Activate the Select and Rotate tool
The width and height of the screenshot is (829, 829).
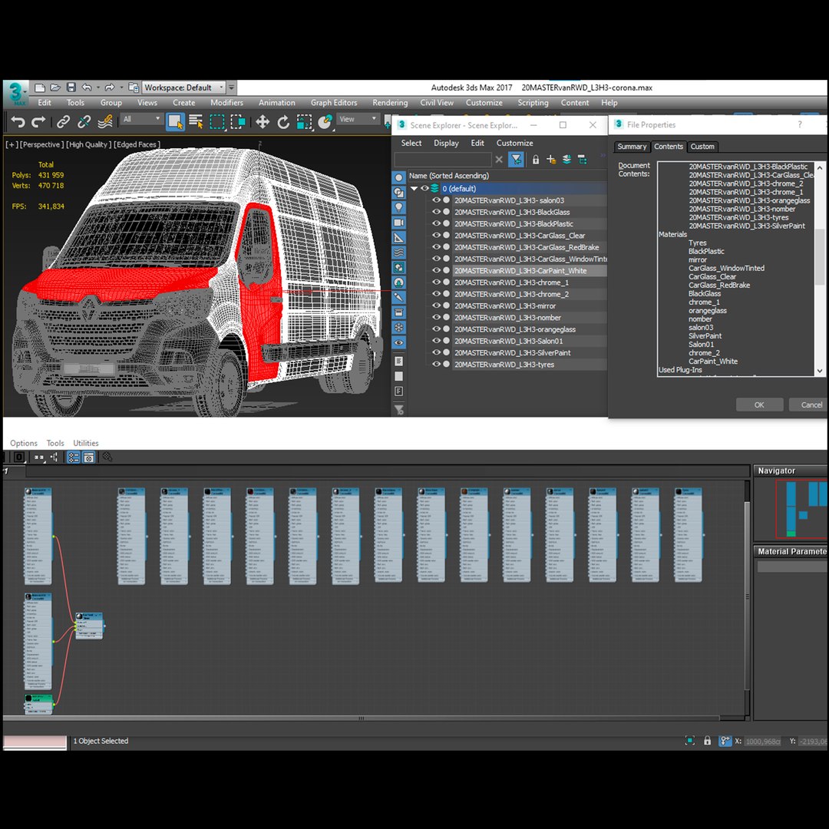coord(283,122)
